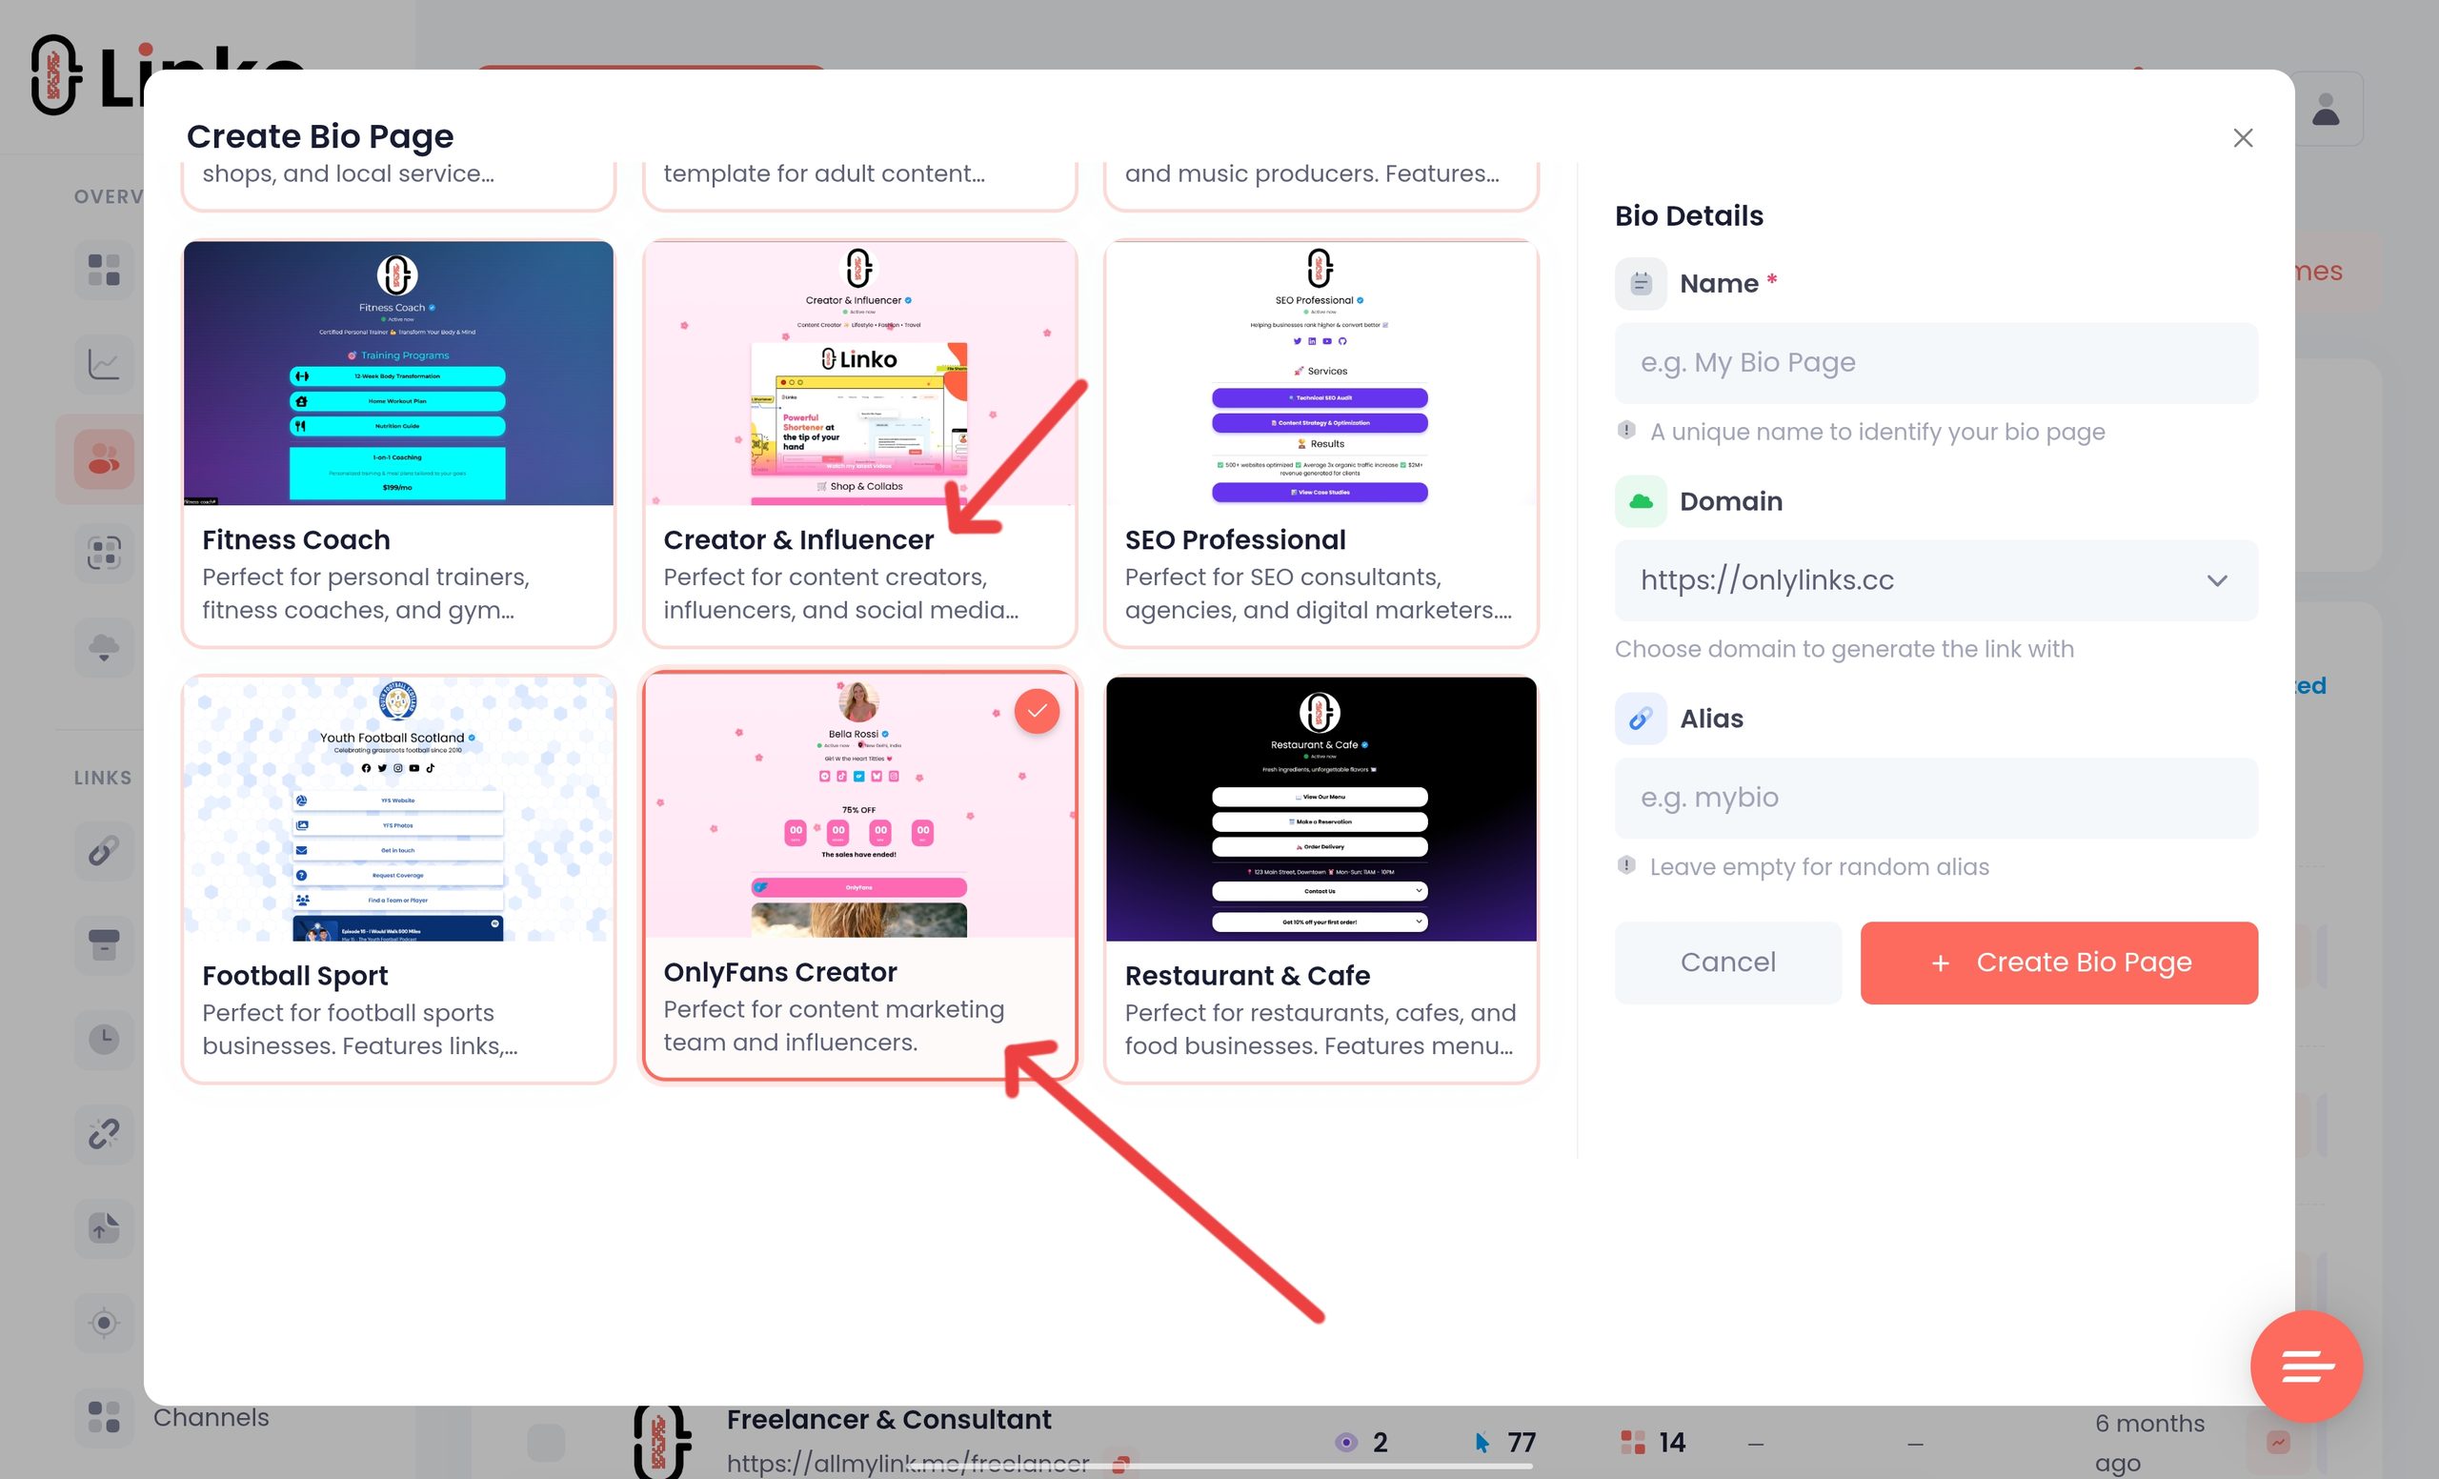Open the links chain sidebar icon
This screenshot has height=1479, width=2439.
point(104,850)
